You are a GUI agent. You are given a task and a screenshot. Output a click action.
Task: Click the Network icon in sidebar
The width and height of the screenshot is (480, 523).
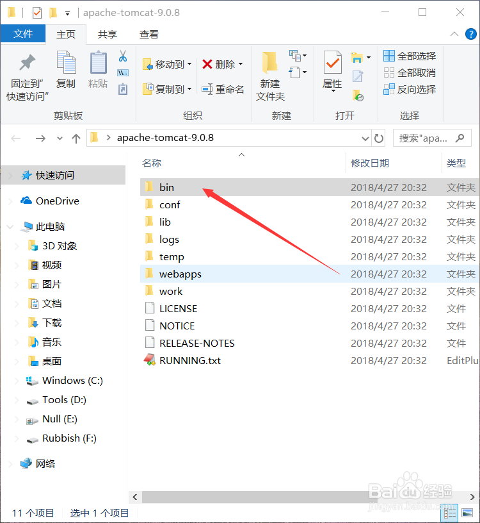point(26,463)
